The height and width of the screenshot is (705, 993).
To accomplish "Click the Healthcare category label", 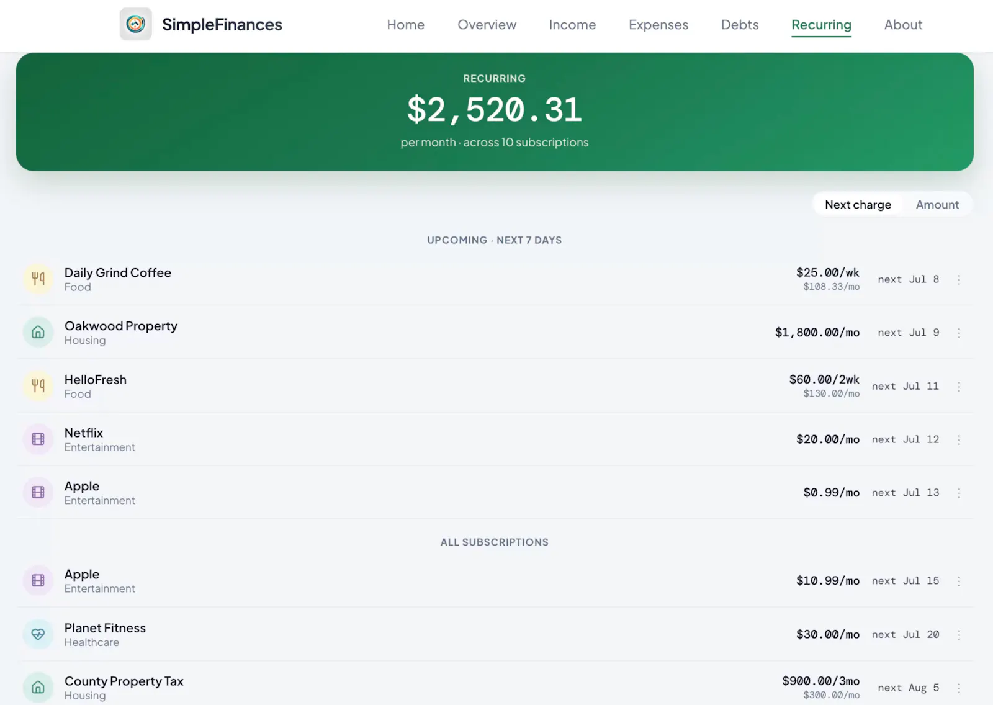I will coord(92,642).
